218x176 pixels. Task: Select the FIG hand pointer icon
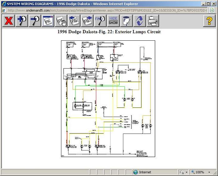coord(61,21)
